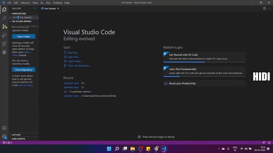
Task: Split the editor to the right
Action: 264,8
